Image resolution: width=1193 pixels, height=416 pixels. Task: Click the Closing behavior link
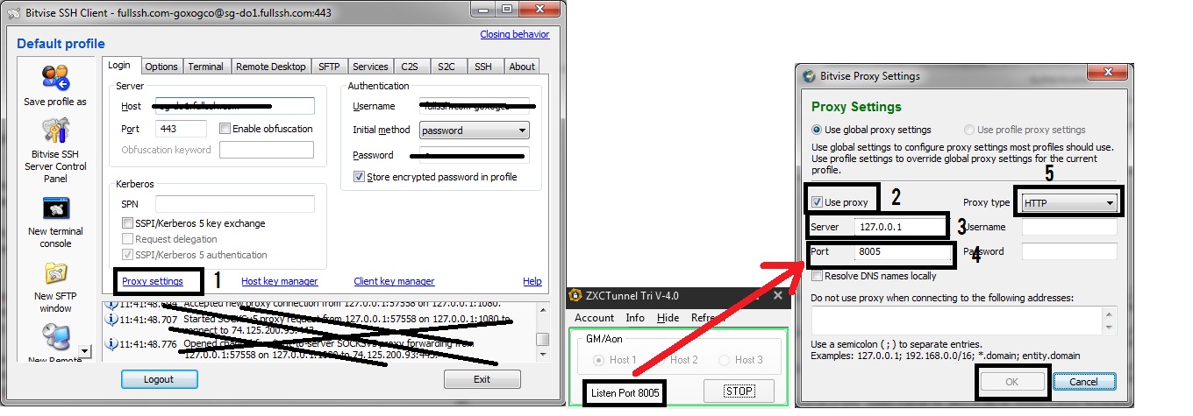point(515,34)
